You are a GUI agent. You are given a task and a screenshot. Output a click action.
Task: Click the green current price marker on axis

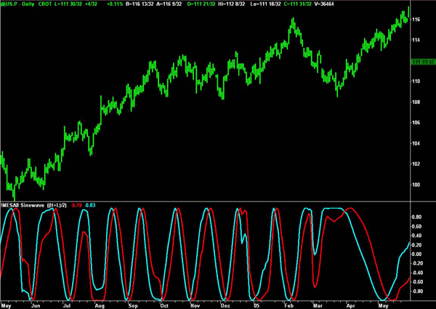[x=421, y=60]
